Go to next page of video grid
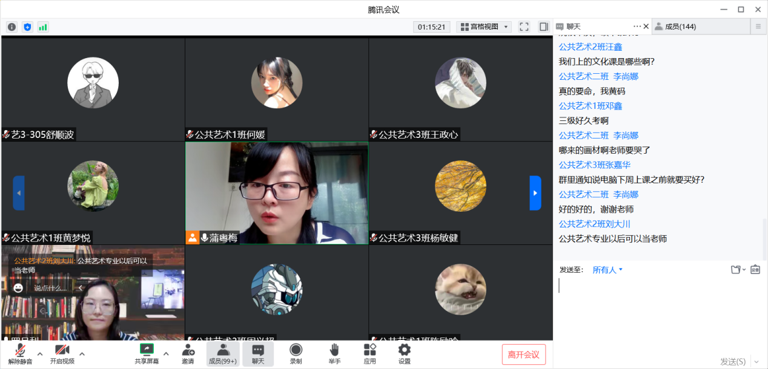Screen dimensions: 768x369 535,193
